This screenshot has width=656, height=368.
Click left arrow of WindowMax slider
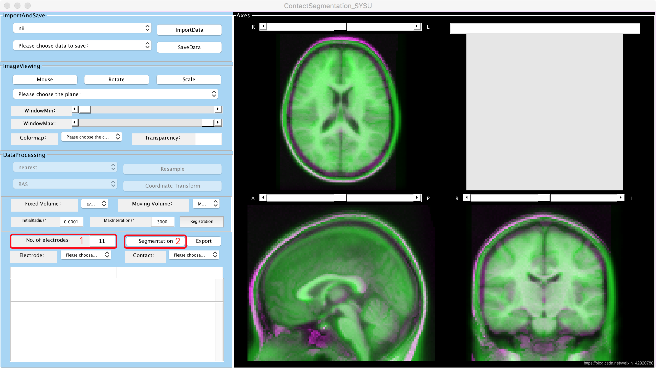74,122
